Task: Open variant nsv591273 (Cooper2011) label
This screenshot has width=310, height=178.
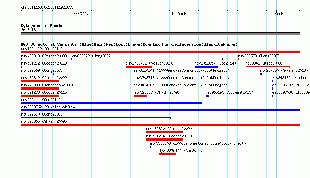Action: pos(44,92)
